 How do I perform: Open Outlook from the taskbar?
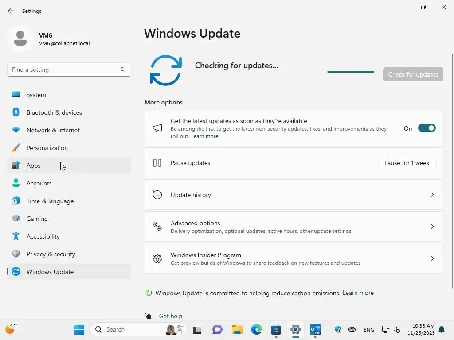coord(315,329)
